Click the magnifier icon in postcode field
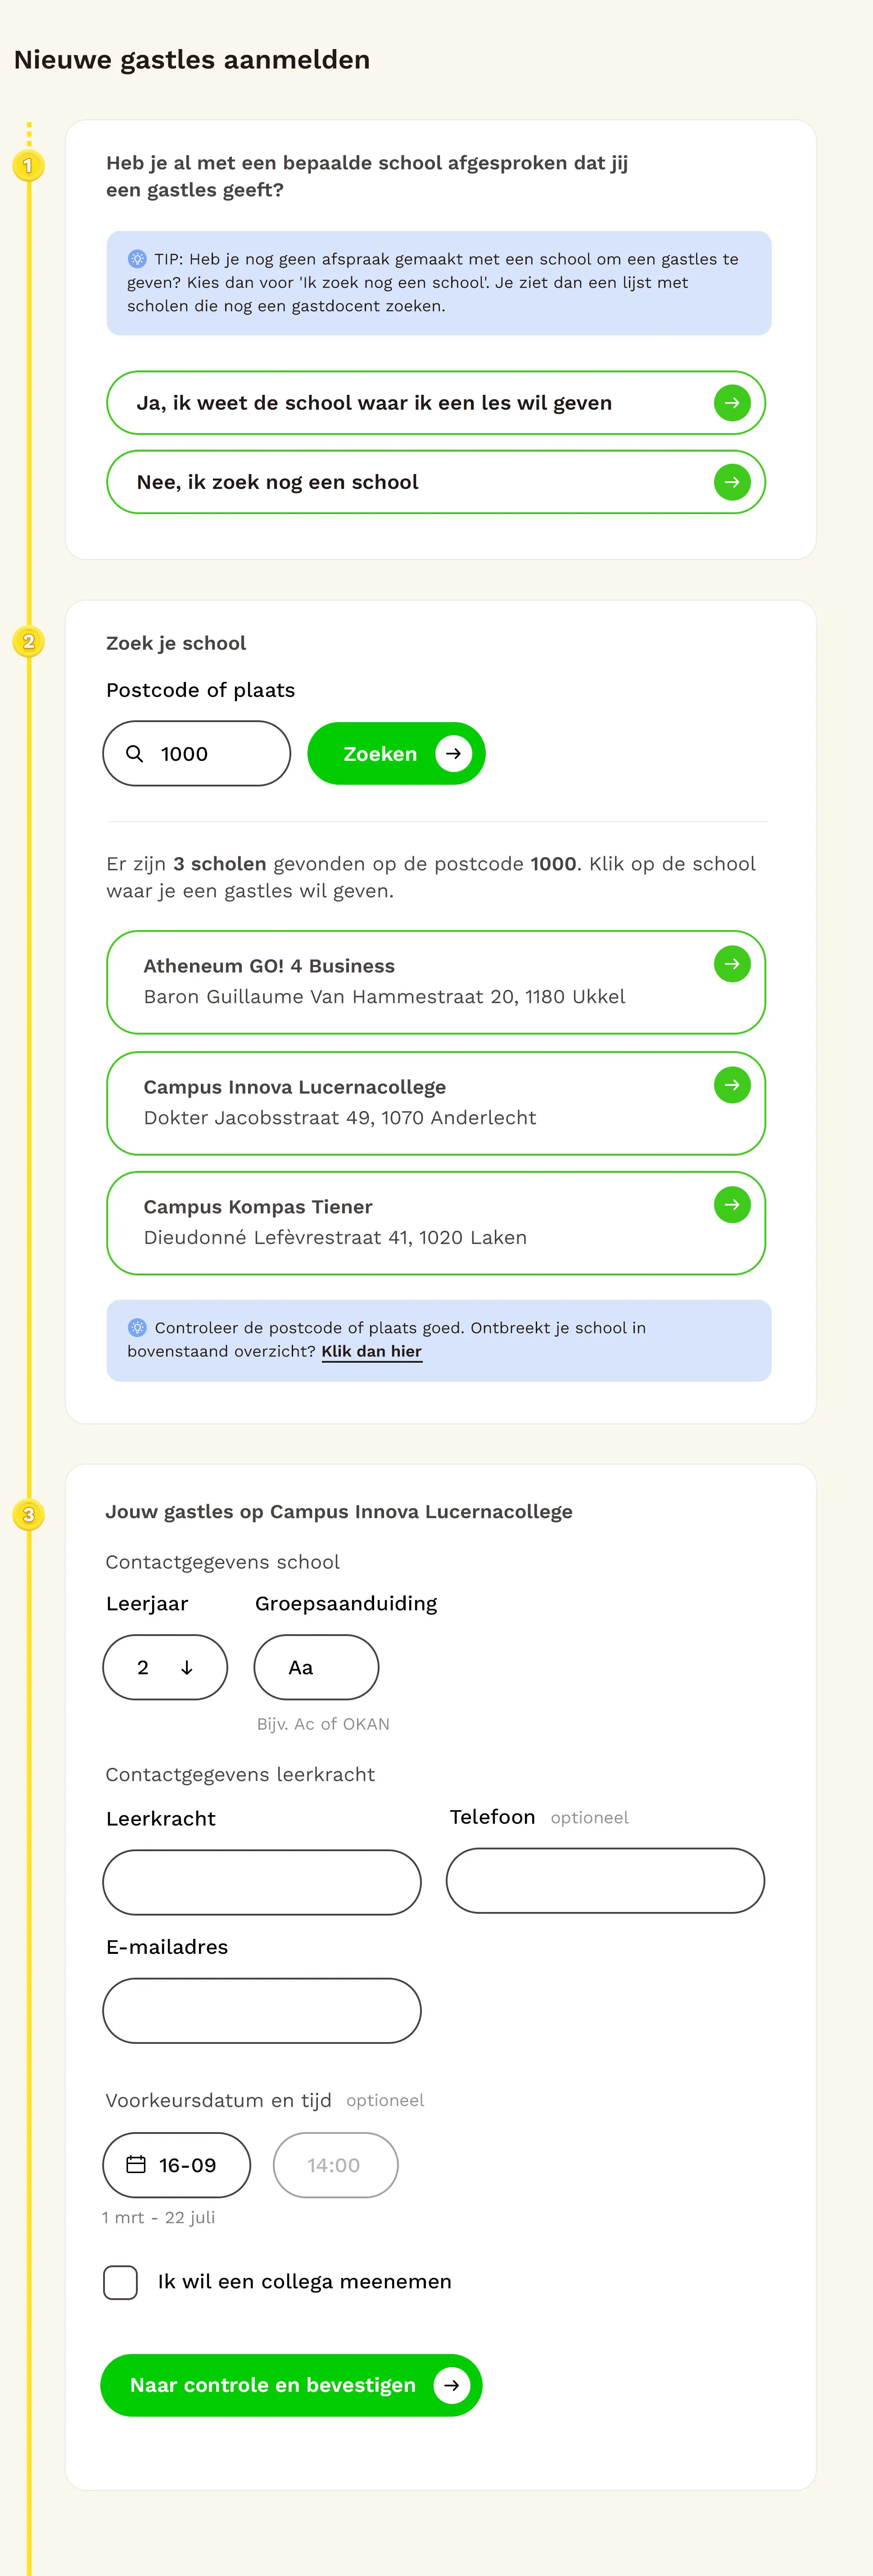Image resolution: width=873 pixels, height=2576 pixels. (135, 754)
